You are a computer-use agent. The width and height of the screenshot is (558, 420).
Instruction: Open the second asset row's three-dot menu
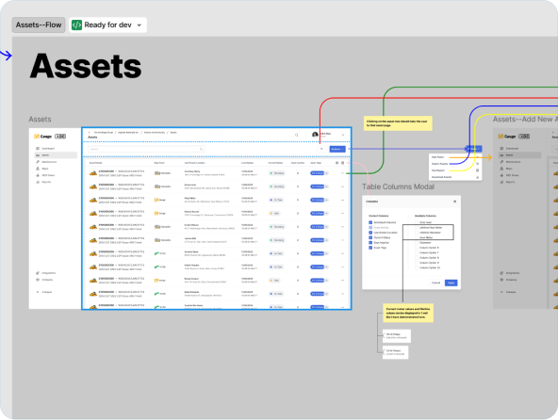tap(342, 186)
